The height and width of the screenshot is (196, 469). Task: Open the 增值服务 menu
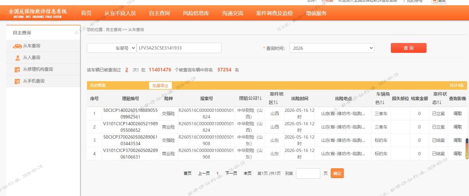click(316, 13)
